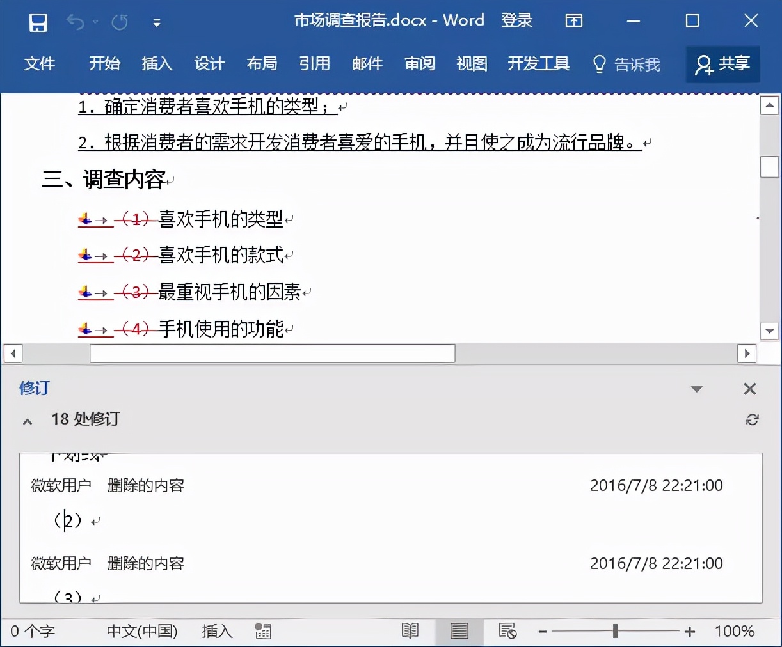Click the Undo icon
Screen dimensions: 782x647
pos(74,22)
